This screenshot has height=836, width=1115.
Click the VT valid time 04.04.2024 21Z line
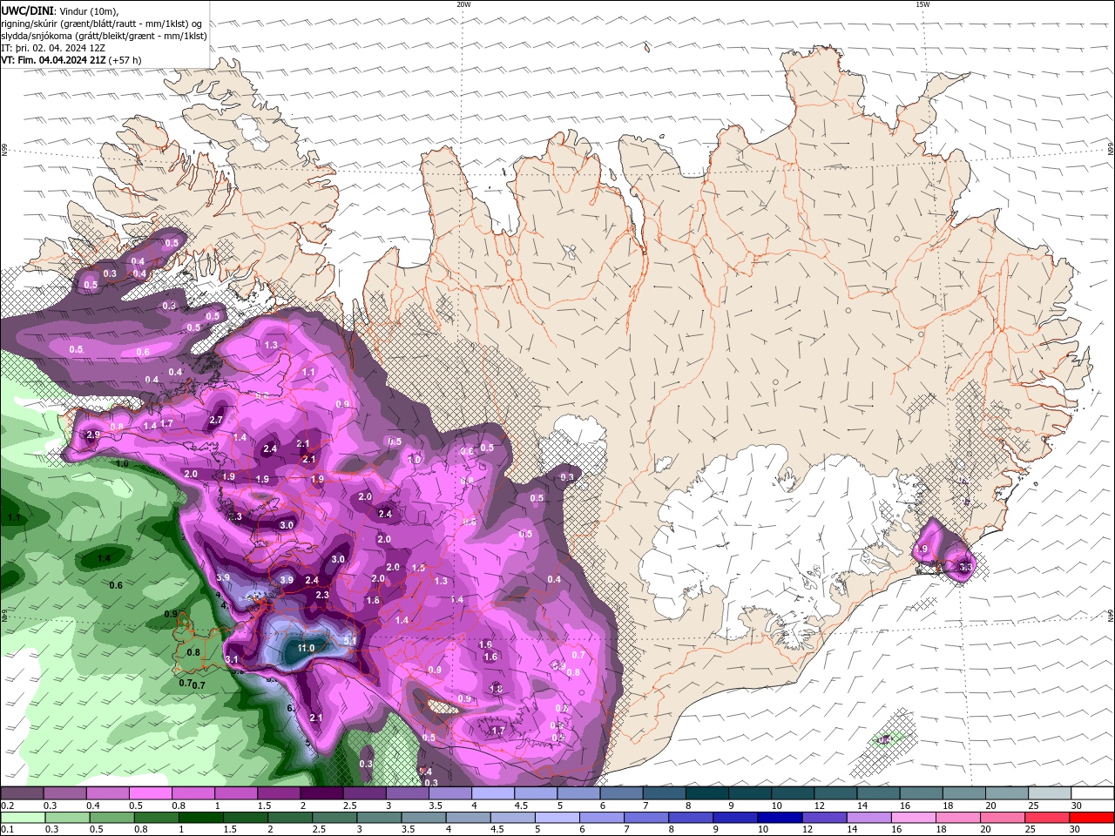coord(71,60)
